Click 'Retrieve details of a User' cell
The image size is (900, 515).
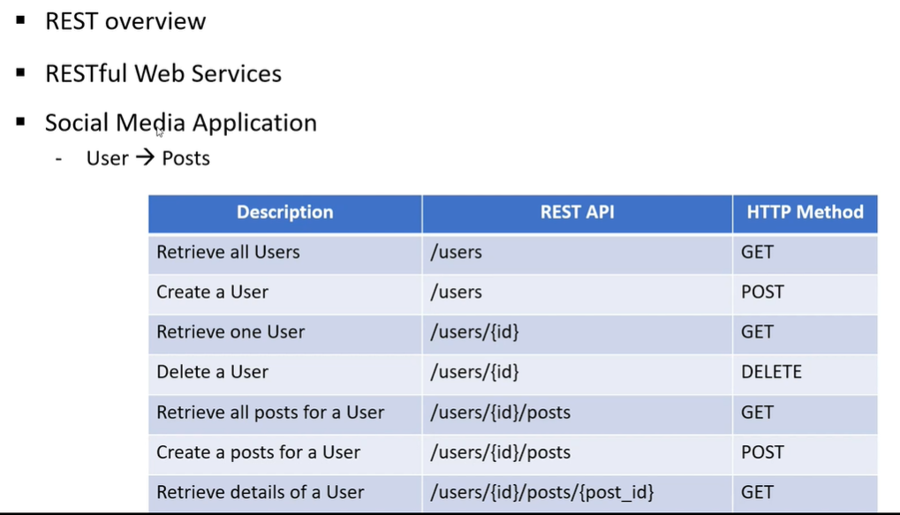(284, 493)
